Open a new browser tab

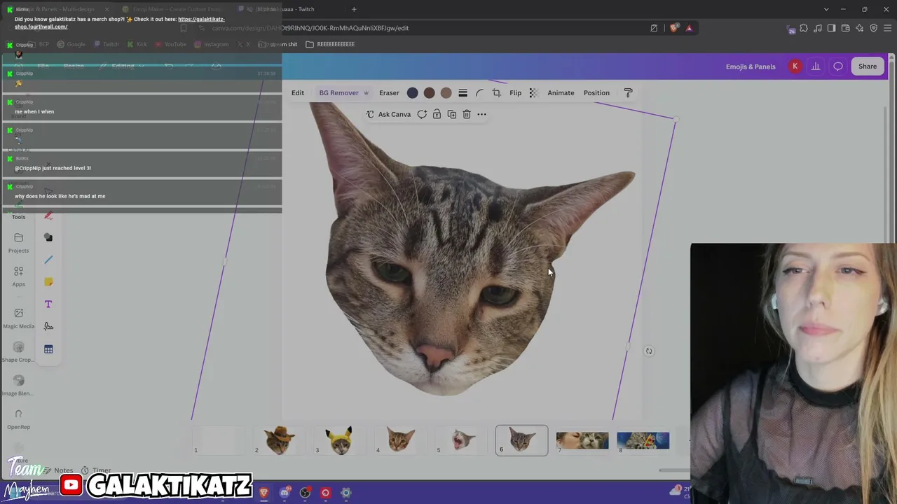354,9
